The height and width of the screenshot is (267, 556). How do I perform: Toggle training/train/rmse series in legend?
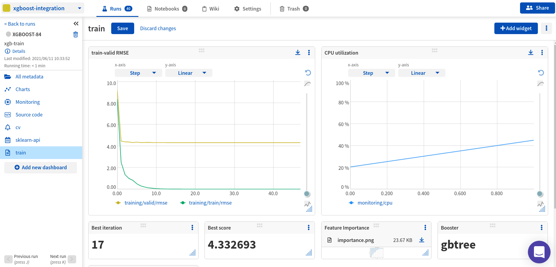tap(210, 203)
